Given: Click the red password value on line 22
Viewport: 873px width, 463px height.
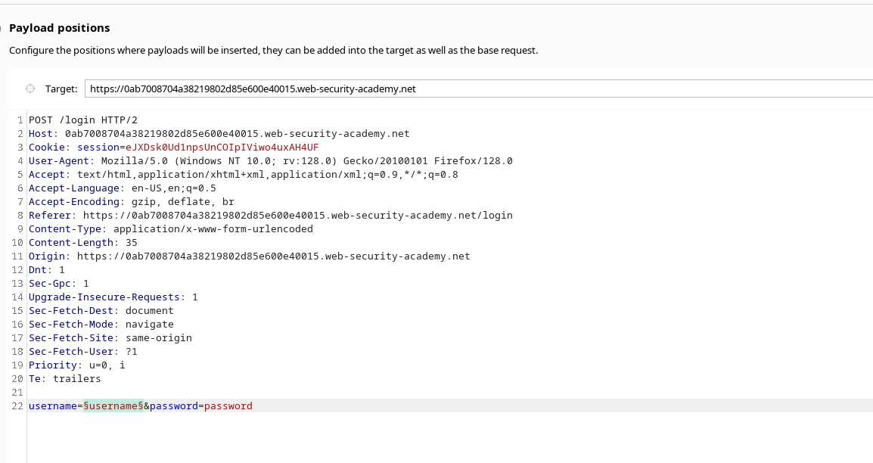Looking at the screenshot, I should click(228, 406).
